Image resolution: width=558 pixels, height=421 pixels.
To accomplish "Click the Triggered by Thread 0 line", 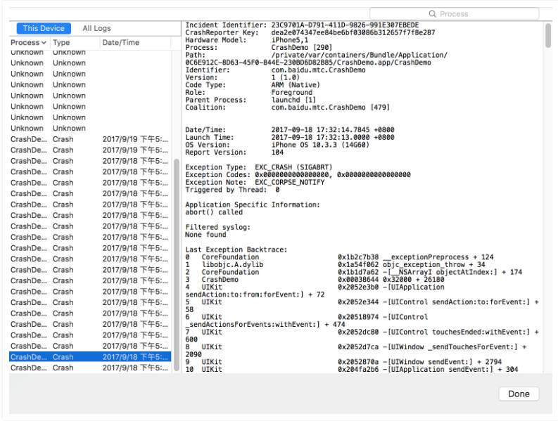I will [x=232, y=189].
